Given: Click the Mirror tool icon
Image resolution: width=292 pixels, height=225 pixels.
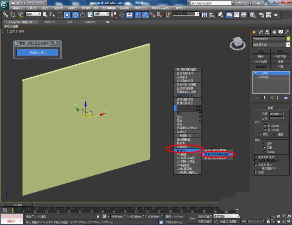Looking at the screenshot, I should (204, 15).
